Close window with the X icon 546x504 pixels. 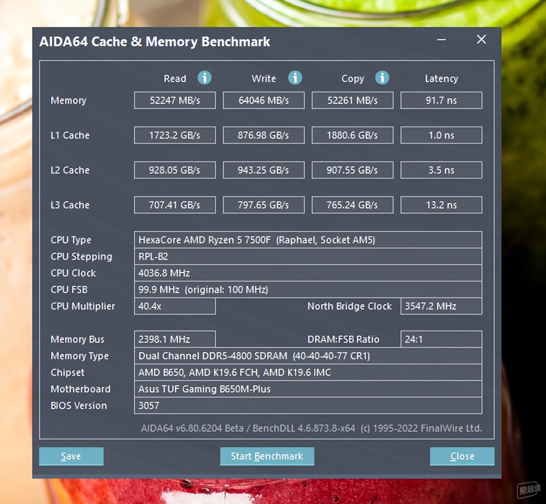click(482, 40)
